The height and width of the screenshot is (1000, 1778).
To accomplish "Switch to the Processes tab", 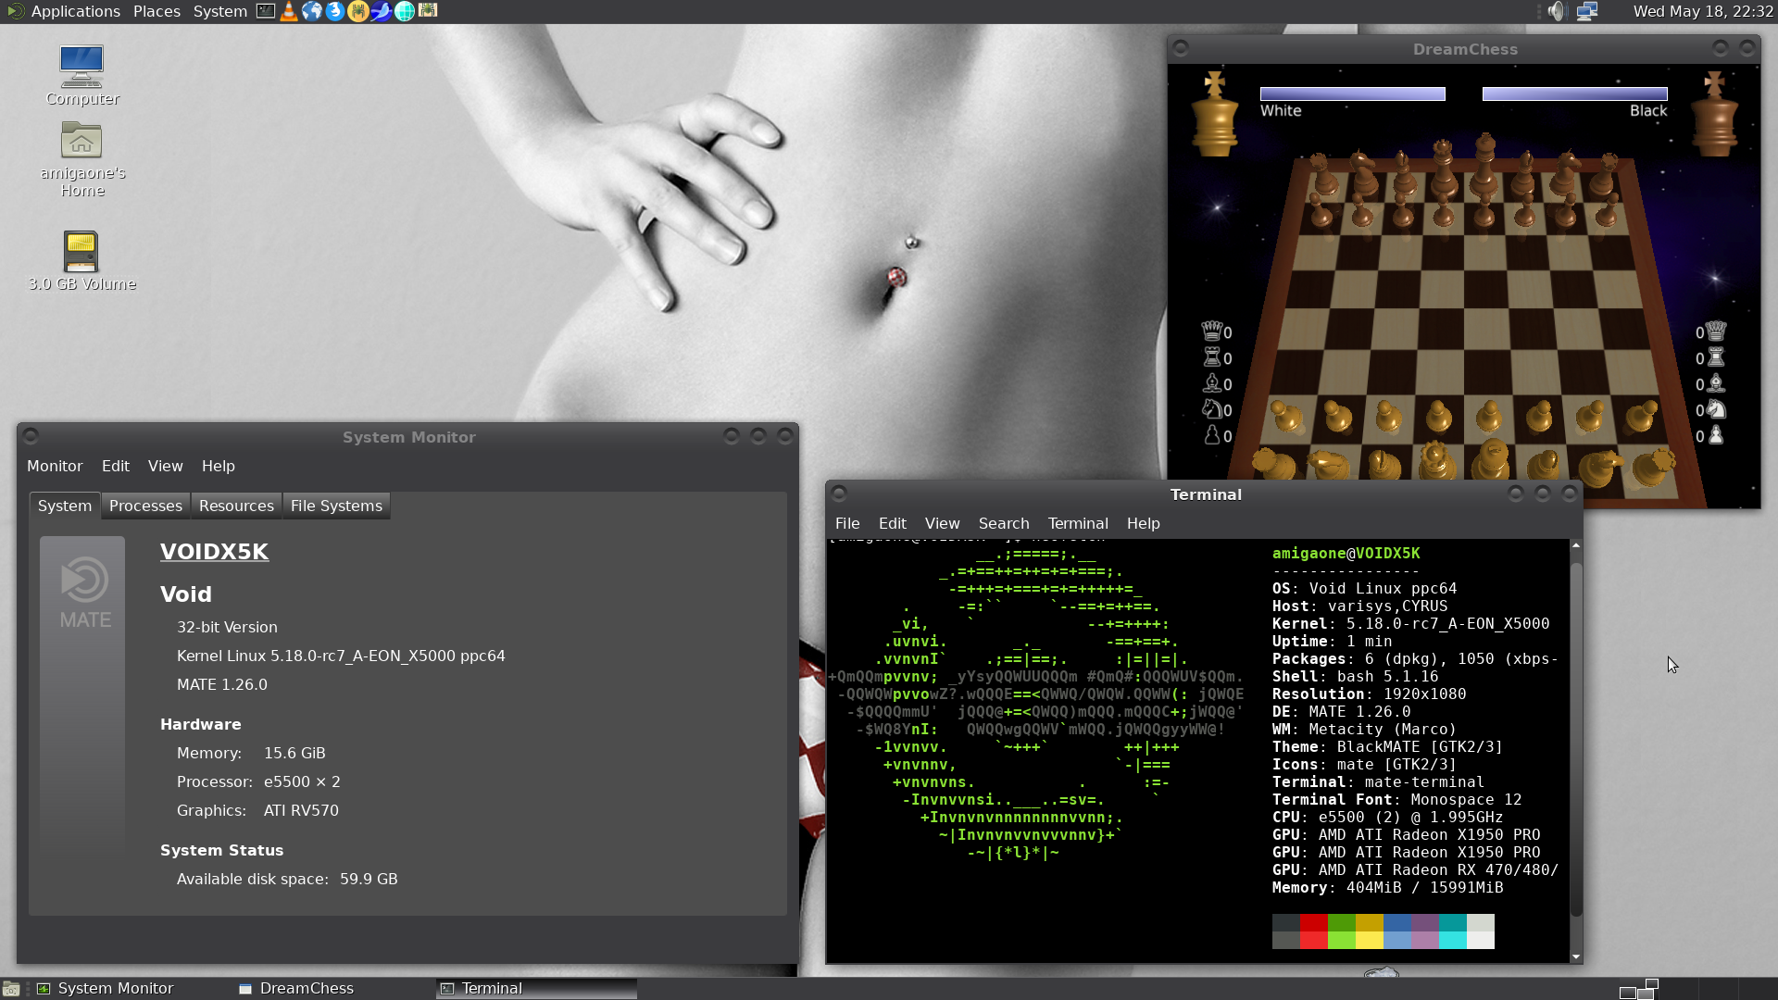I will [x=145, y=506].
